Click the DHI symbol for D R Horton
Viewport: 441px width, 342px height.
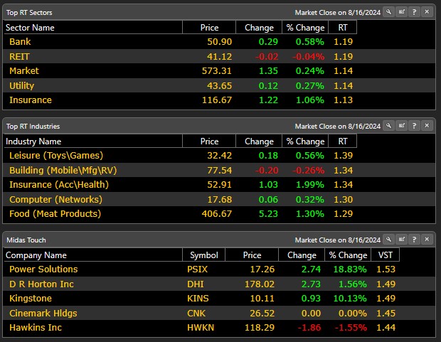pyautogui.click(x=196, y=284)
